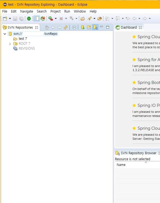Toggle the Show Repository Browser button
Image resolution: width=160 pixels, height=203 pixels.
click(x=95, y=27)
